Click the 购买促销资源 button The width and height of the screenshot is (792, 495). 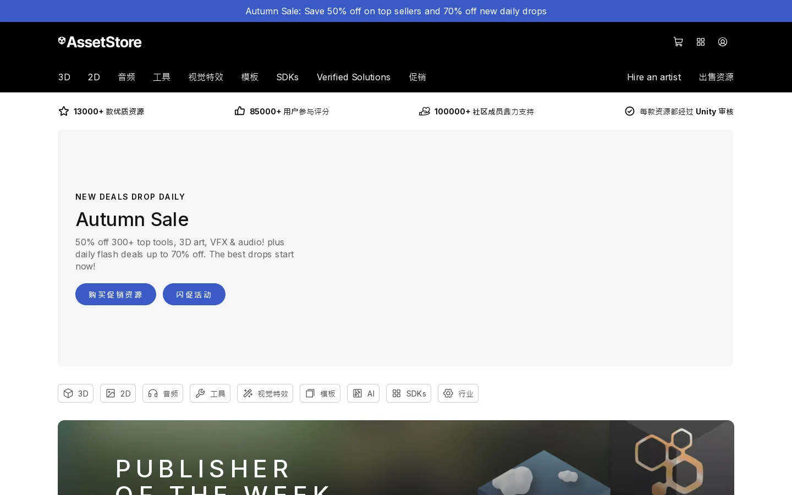coord(116,294)
